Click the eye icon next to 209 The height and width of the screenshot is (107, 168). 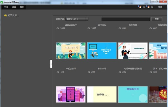89,72
